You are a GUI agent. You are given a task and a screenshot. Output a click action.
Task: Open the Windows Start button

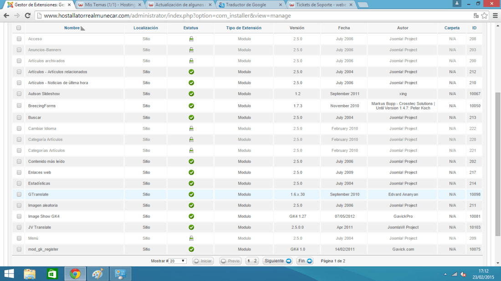tap(9, 274)
